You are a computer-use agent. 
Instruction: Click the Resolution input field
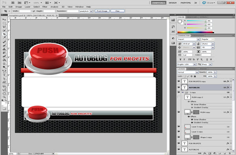pyautogui.click(x=73, y=11)
